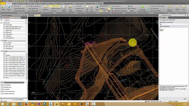
Task: Uncheck the Flight Block Plan checkbox
Action: point(4,38)
